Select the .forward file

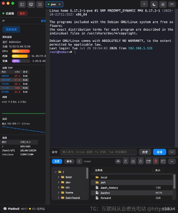(x=131, y=198)
